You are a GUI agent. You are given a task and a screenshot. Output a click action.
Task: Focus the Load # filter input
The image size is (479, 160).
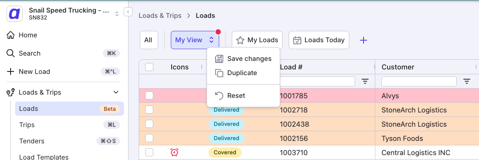[318, 81]
